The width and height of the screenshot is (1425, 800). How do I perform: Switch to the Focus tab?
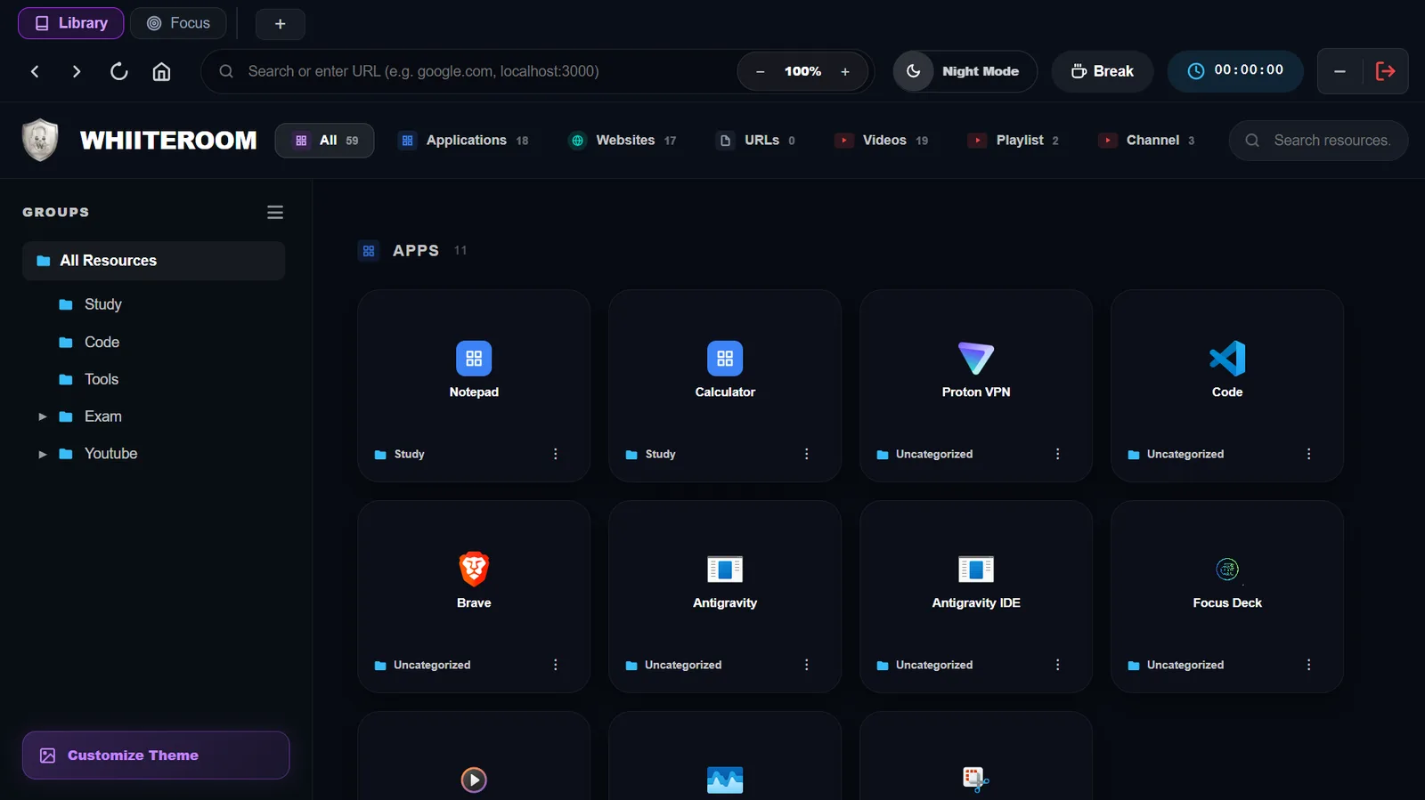coord(178,23)
